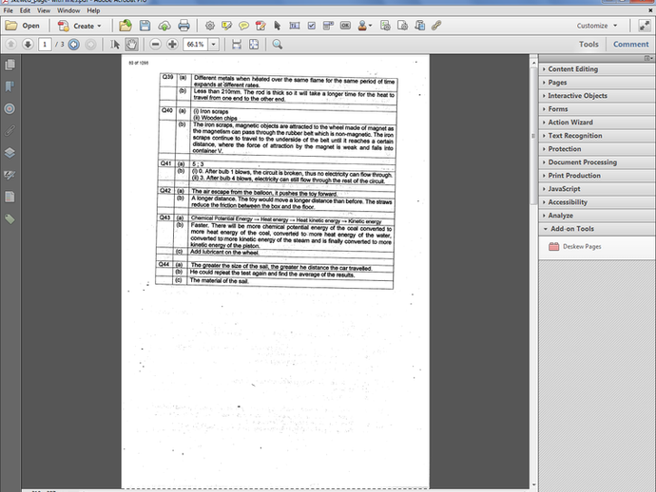Image resolution: width=656 pixels, height=492 pixels.
Task: Click the fit width scrolling icon
Action: click(237, 45)
